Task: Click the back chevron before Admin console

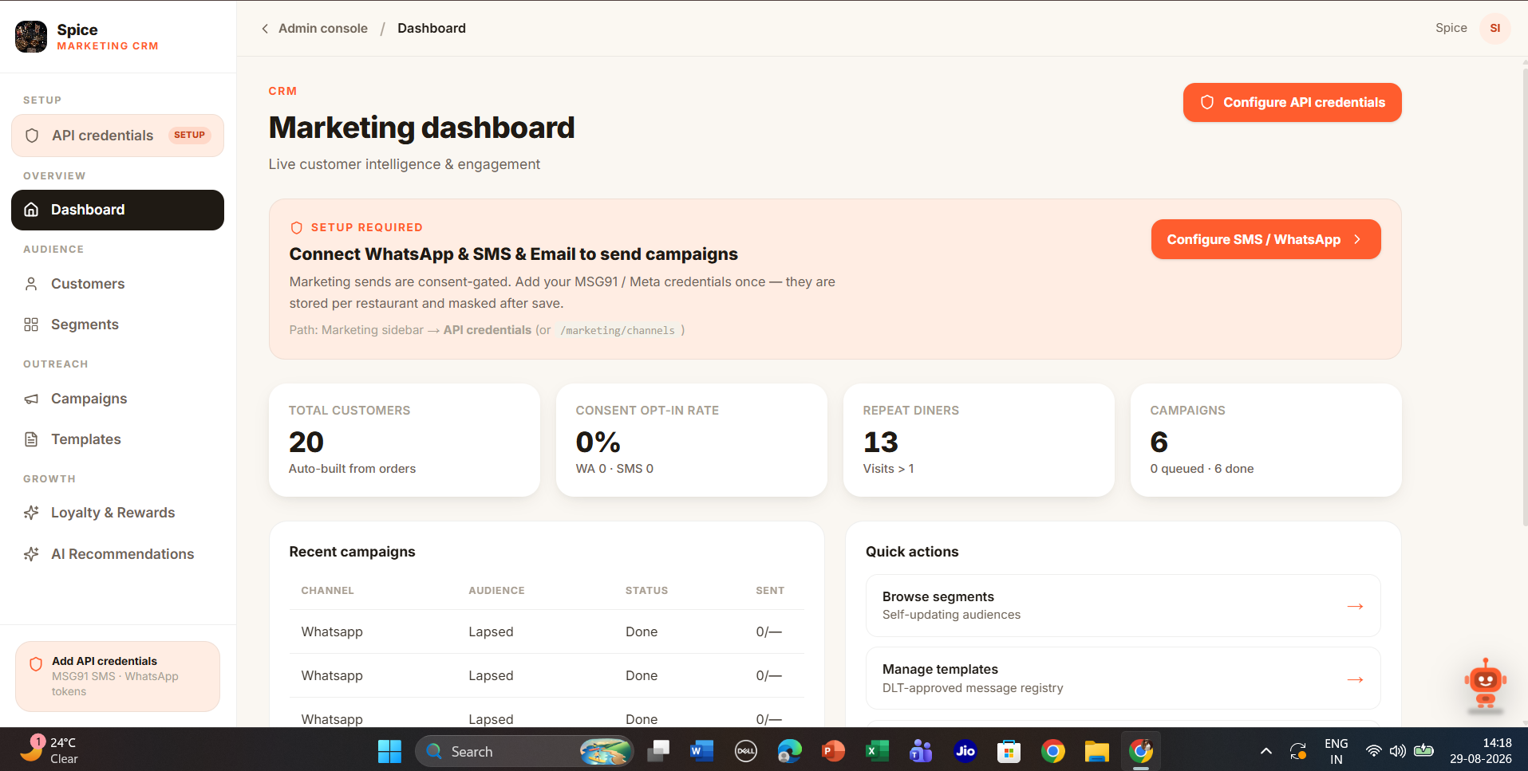Action: tap(265, 29)
